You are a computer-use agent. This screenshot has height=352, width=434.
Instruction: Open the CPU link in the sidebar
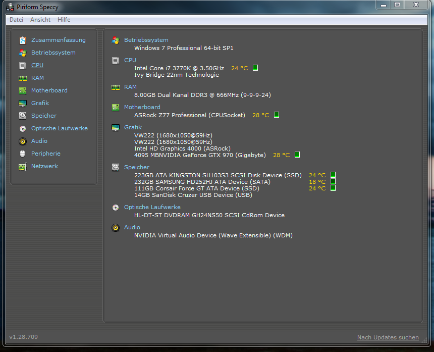37,65
